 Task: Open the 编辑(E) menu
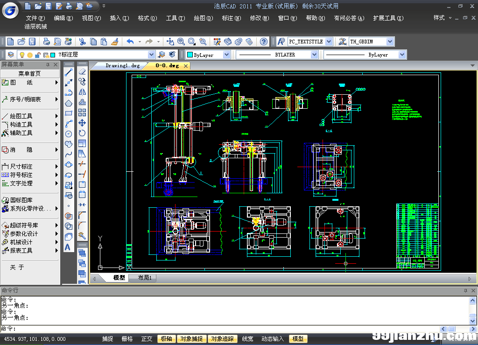point(63,18)
